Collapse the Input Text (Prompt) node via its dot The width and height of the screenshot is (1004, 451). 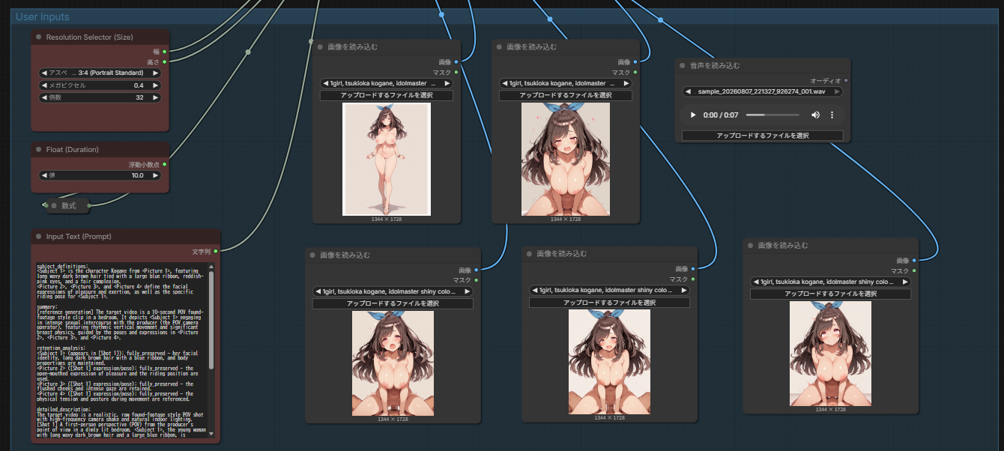pos(39,237)
